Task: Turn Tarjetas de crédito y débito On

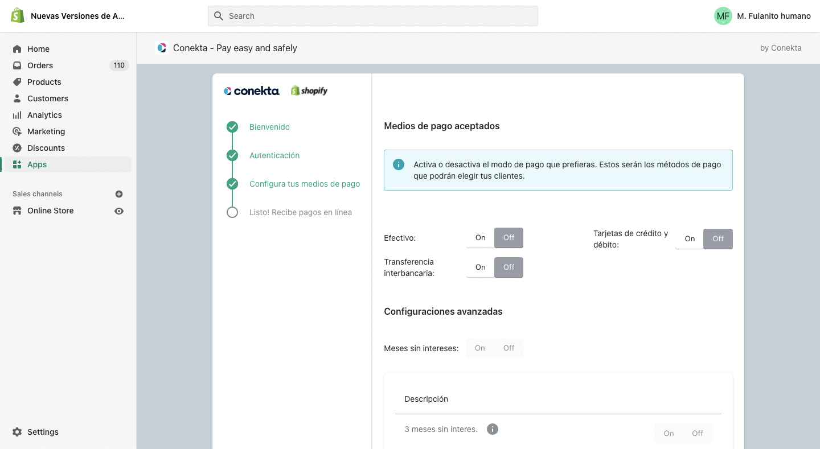Action: (x=690, y=239)
